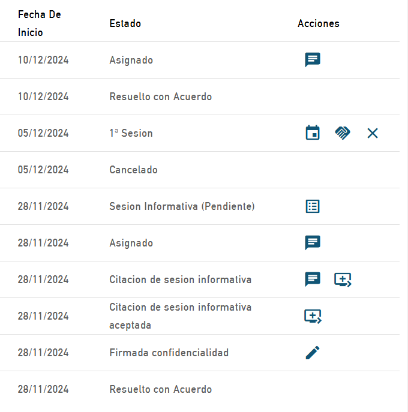This screenshot has height=412, width=408.
Task: Click the add-screen icon in Citacion aceptada row
Action: 313,316
